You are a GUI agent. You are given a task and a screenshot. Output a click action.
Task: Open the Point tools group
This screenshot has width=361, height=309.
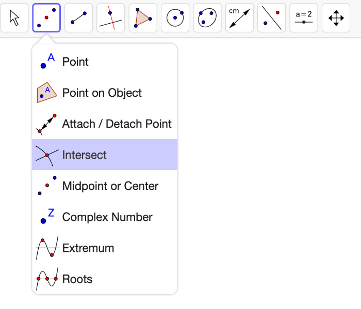tap(46, 18)
